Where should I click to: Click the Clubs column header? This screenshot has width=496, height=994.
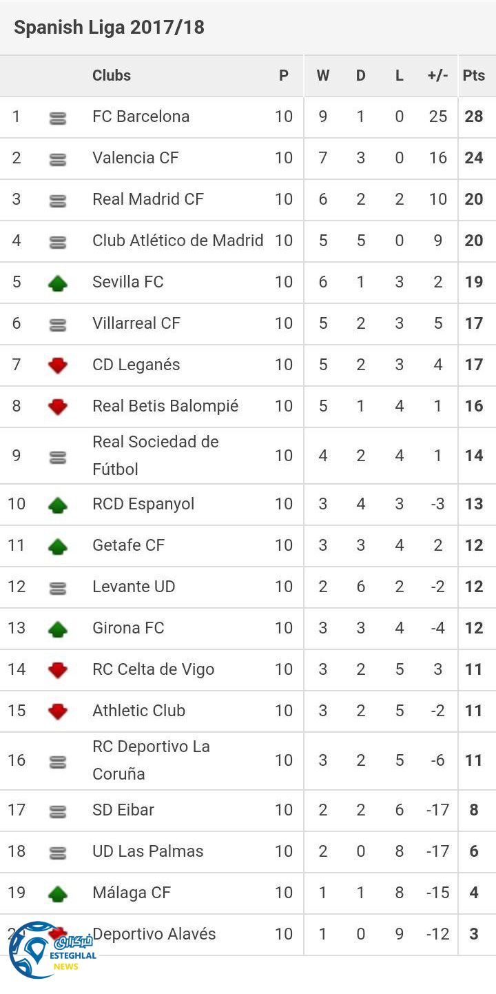[x=112, y=76]
